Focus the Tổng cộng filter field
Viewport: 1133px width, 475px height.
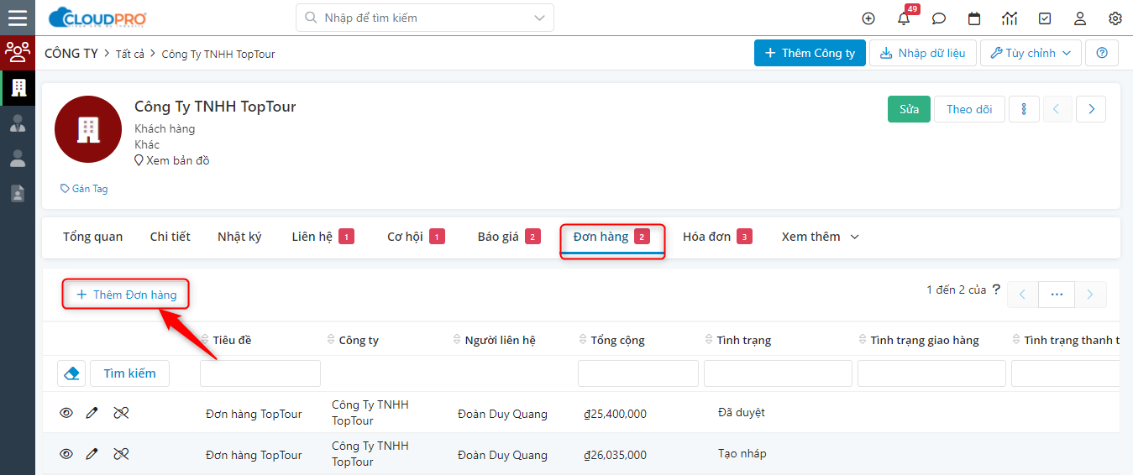[638, 373]
